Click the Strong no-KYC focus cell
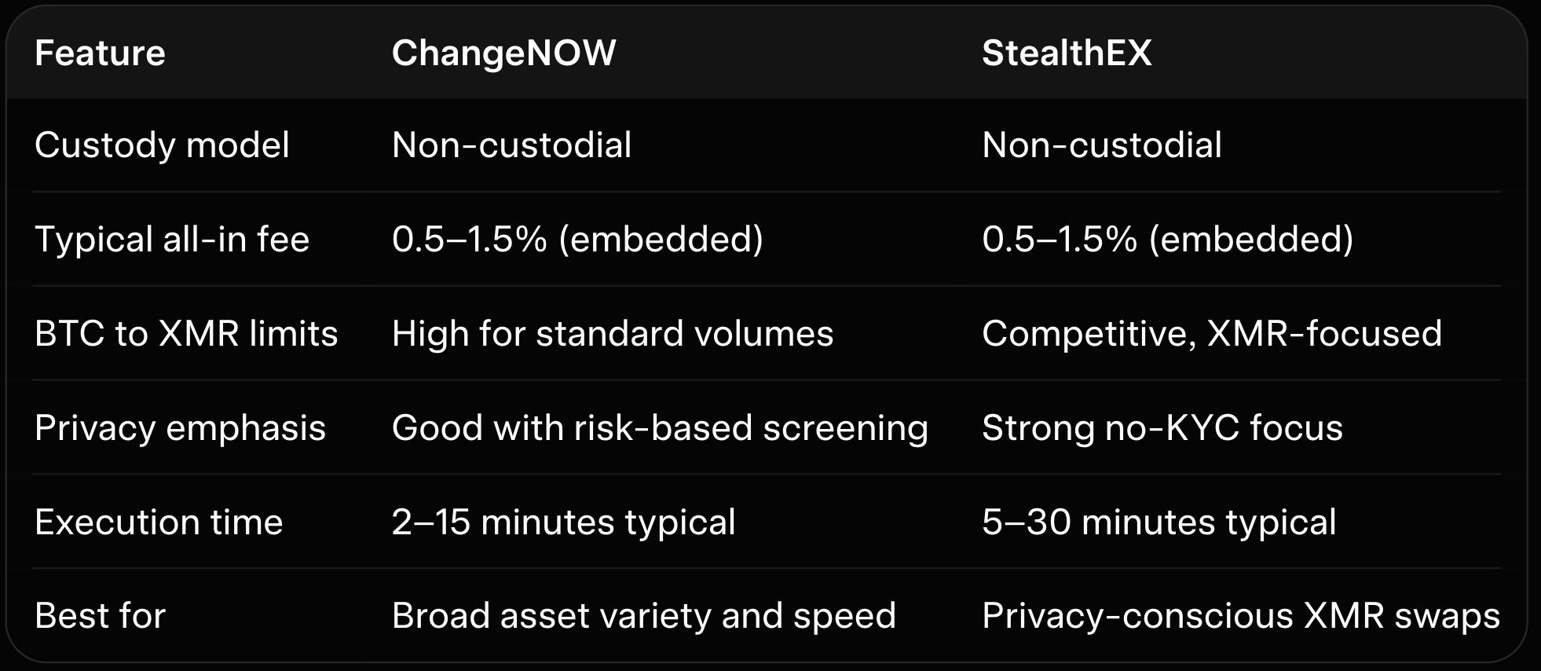 click(x=1162, y=428)
